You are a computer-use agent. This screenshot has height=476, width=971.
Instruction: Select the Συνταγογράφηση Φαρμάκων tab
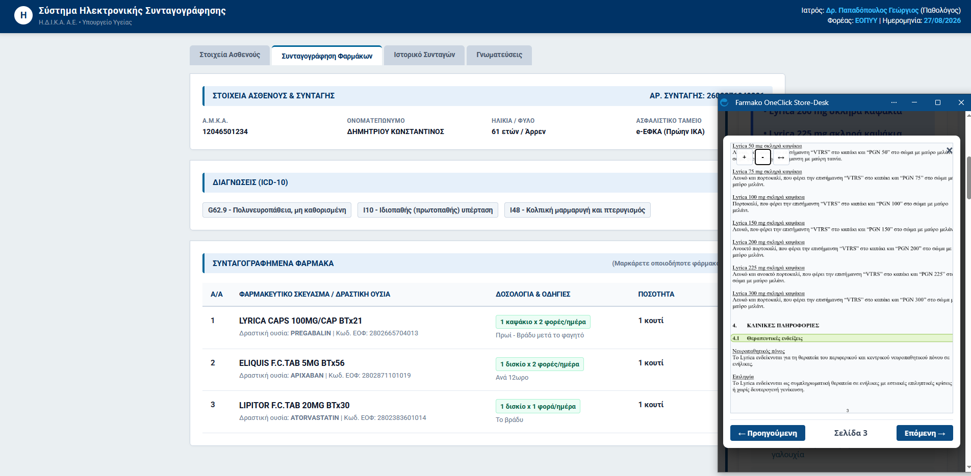coord(327,56)
